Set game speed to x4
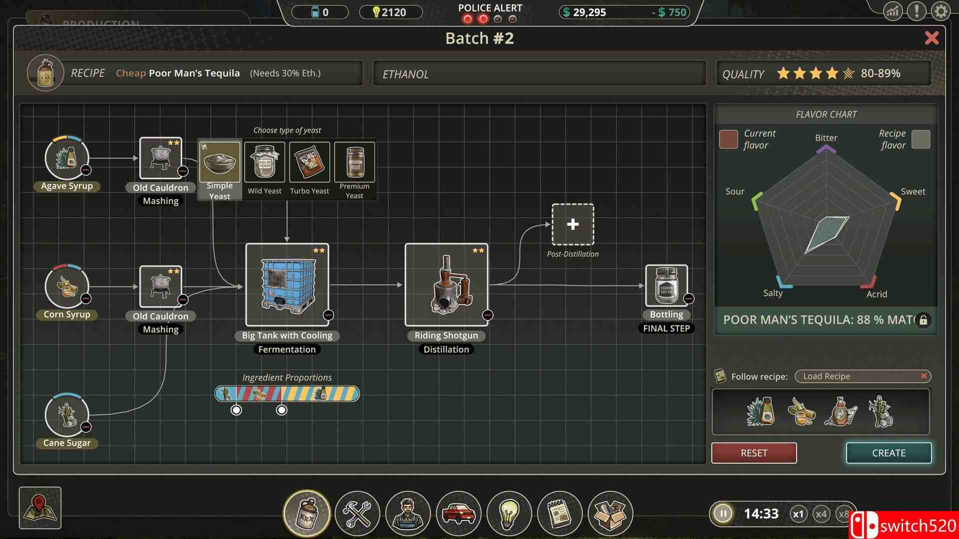959x539 pixels. pyautogui.click(x=821, y=514)
